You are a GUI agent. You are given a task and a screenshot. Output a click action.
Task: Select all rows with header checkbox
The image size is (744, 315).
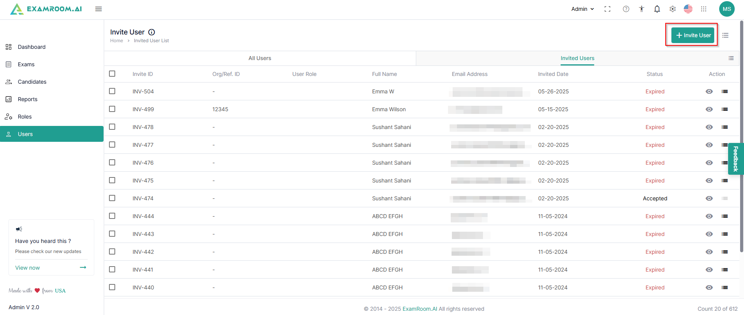pyautogui.click(x=112, y=74)
